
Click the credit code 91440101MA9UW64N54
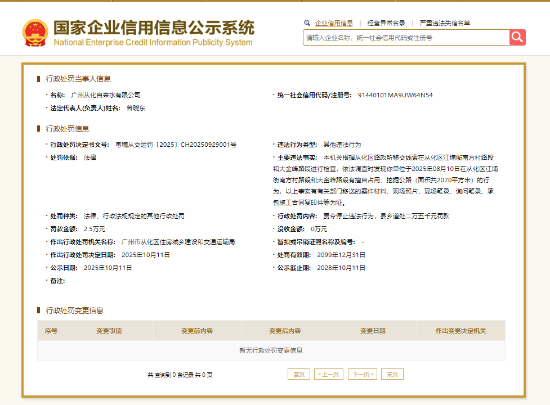(x=395, y=95)
